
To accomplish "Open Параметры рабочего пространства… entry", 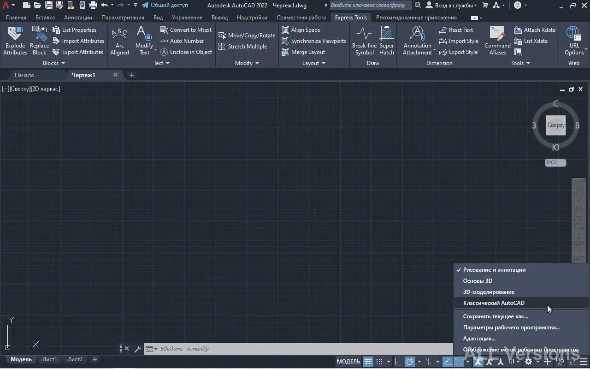I will coord(521,327).
